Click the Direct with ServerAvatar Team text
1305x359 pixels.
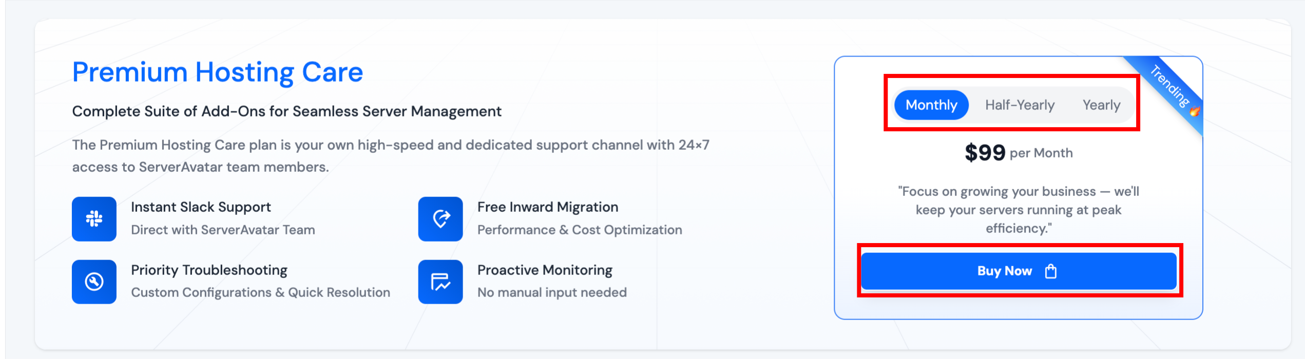[x=223, y=230]
